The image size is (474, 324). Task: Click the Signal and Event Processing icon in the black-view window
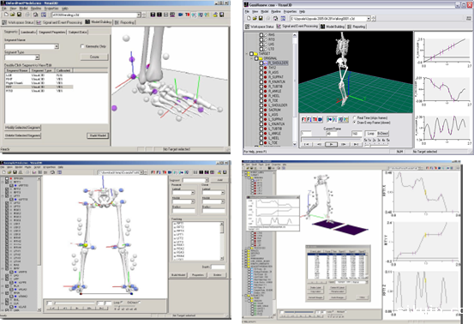pyautogui.click(x=279, y=27)
